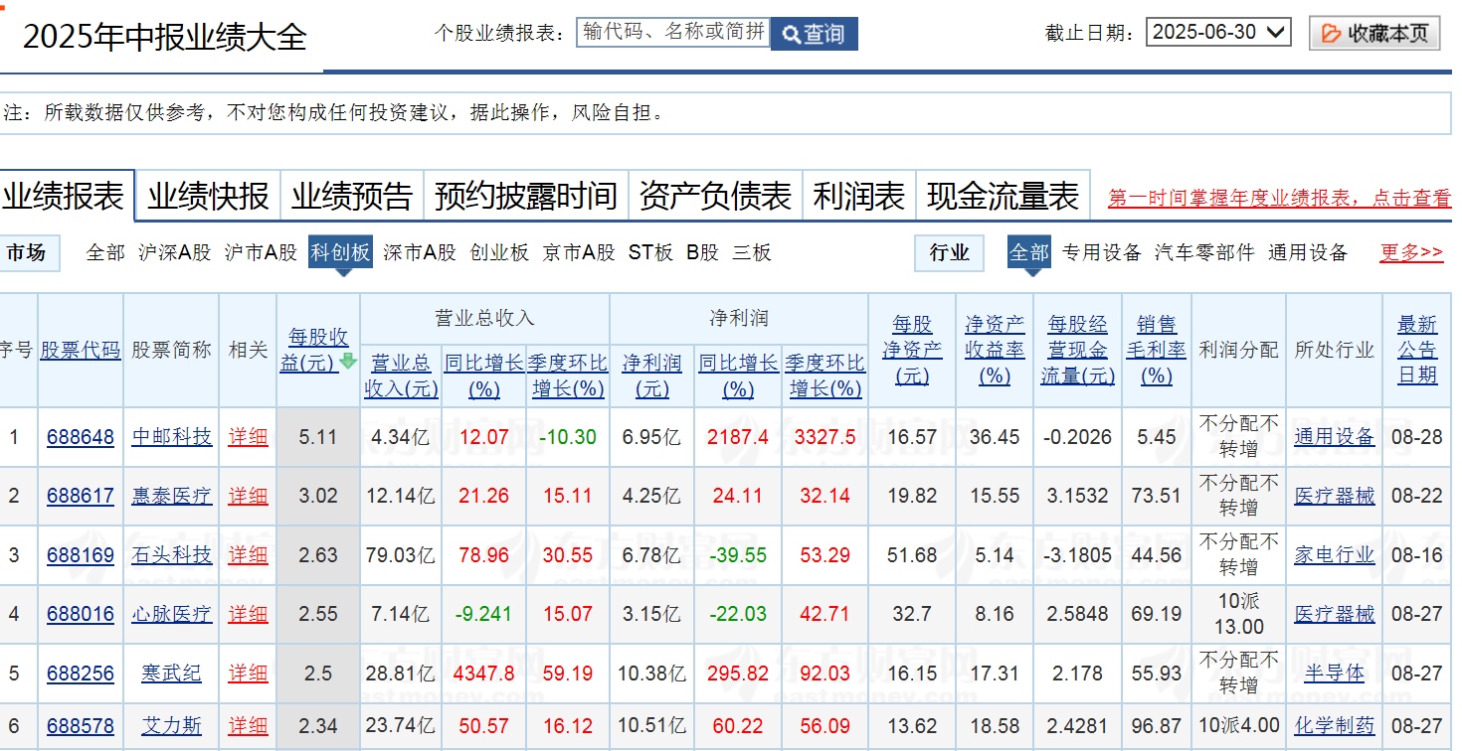This screenshot has width=1462, height=751.
Task: Select the 全部 market filter
Action: (x=105, y=252)
